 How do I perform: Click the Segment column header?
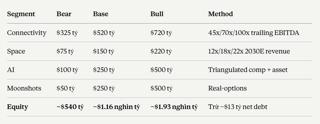(x=21, y=14)
